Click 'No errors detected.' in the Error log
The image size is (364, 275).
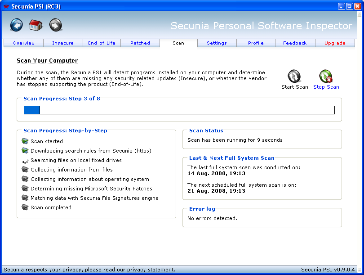(x=212, y=218)
